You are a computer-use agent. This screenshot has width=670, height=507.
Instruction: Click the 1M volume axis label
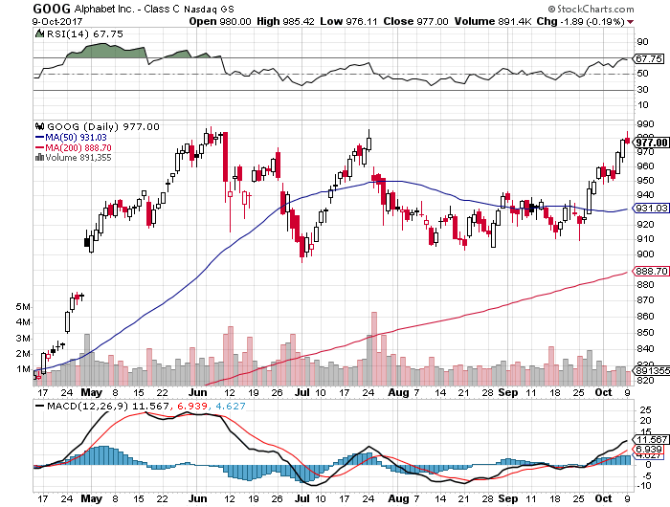click(x=23, y=369)
